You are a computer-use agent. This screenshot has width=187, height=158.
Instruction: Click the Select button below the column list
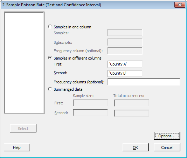(23, 129)
